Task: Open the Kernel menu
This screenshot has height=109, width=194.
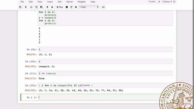Action: pyautogui.click(x=69, y=2)
